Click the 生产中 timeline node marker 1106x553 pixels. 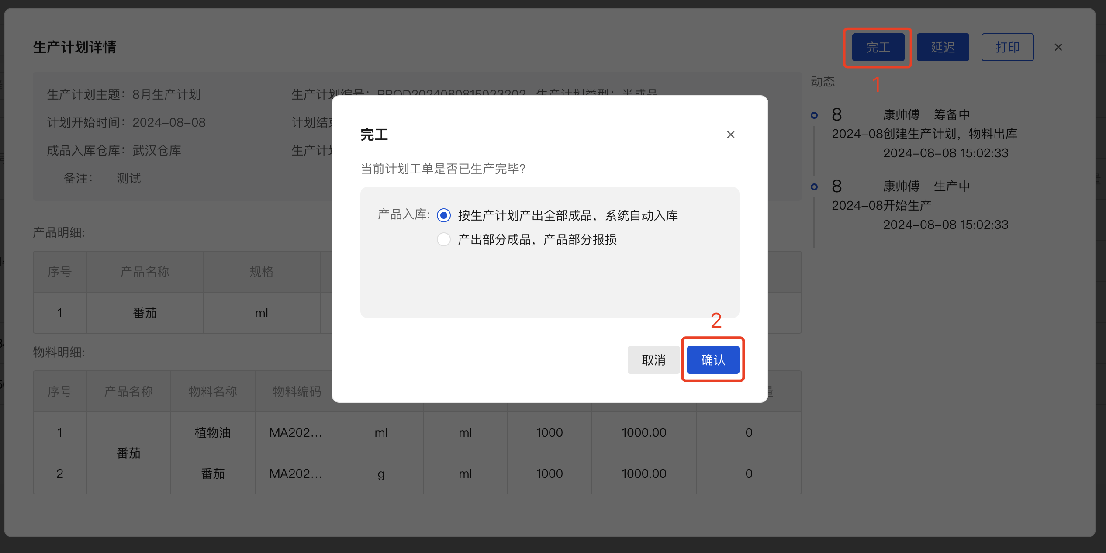[814, 186]
